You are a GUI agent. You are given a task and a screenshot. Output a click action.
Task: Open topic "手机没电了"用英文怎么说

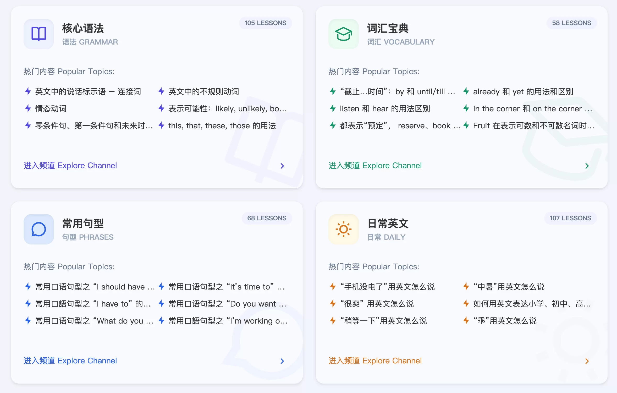click(x=387, y=287)
